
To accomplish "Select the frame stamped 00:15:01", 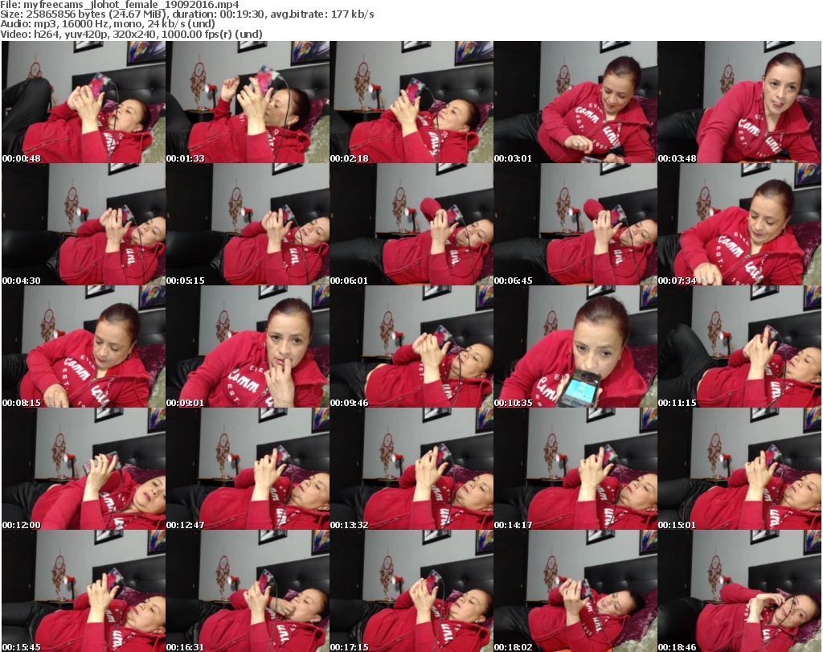I will tap(739, 469).
